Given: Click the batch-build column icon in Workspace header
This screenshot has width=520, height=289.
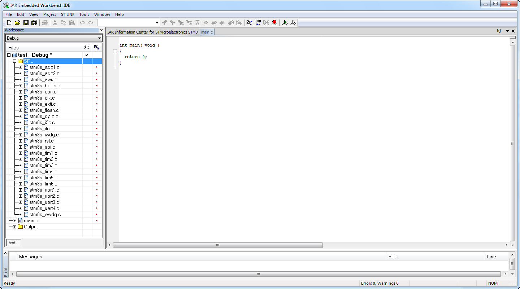Looking at the screenshot, I should click(96, 47).
